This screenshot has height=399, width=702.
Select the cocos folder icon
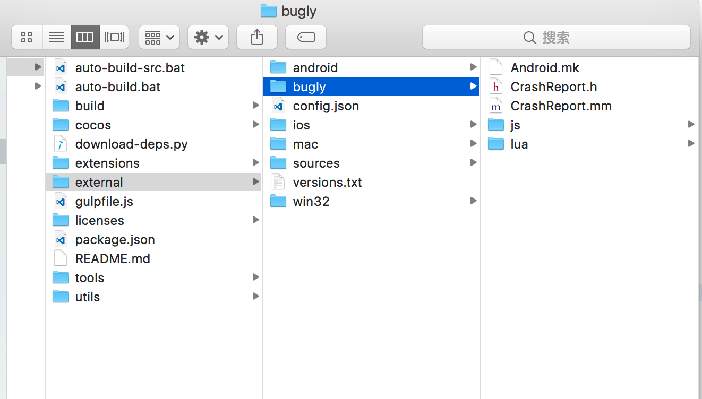[x=61, y=125]
